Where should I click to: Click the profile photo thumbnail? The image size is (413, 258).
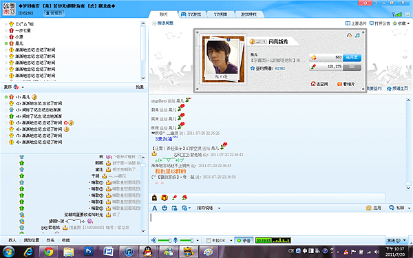coord(223,56)
